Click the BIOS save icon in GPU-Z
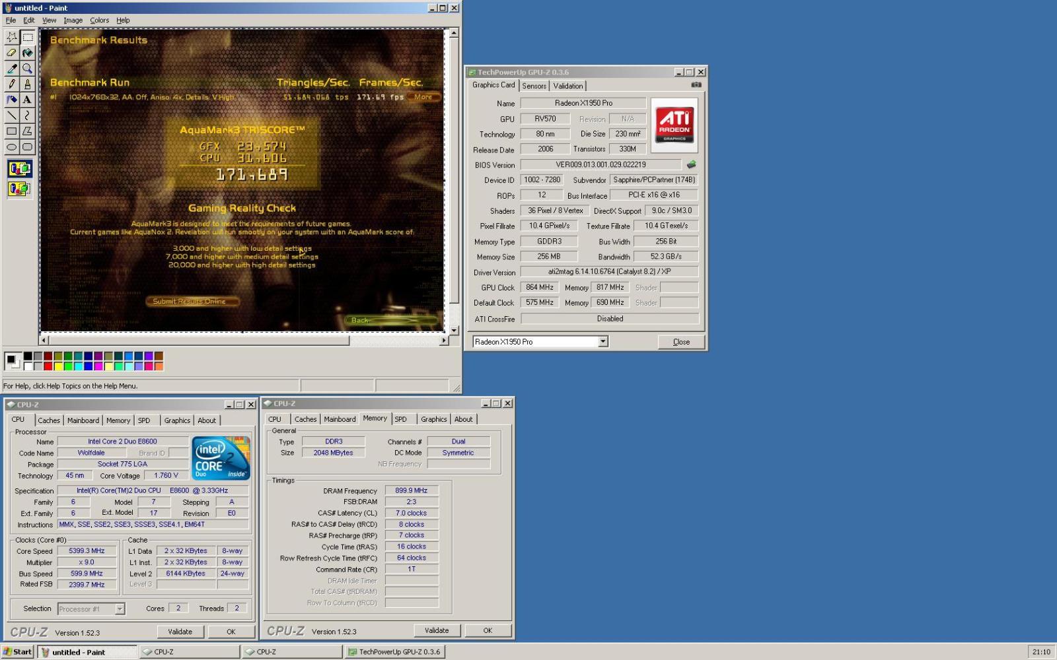Image resolution: width=1057 pixels, height=660 pixels. pyautogui.click(x=691, y=164)
